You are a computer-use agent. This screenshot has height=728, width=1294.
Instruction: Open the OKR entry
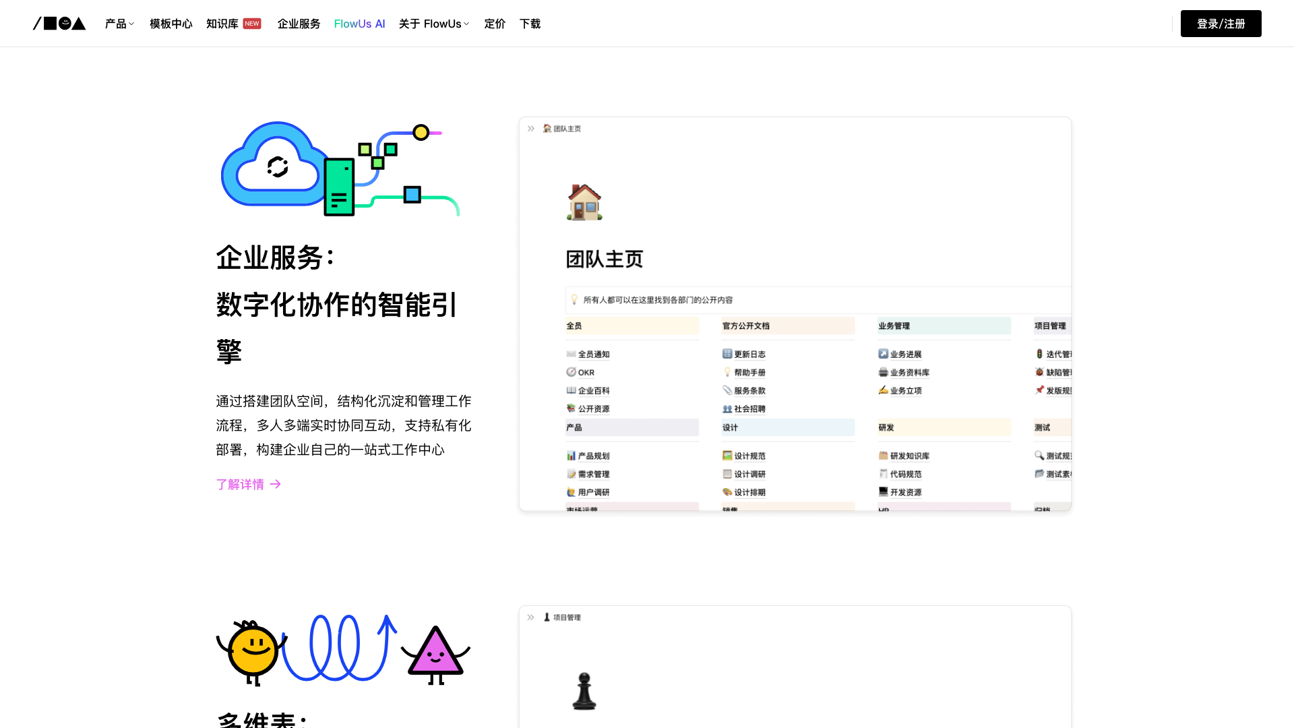(x=580, y=372)
